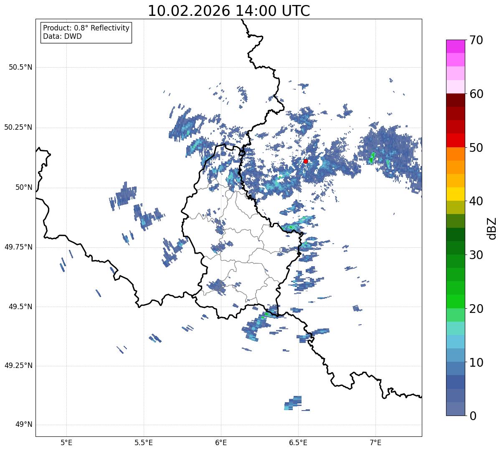The height and width of the screenshot is (451, 502).
Task: Click the colorbar tick label 30
Action: (476, 255)
